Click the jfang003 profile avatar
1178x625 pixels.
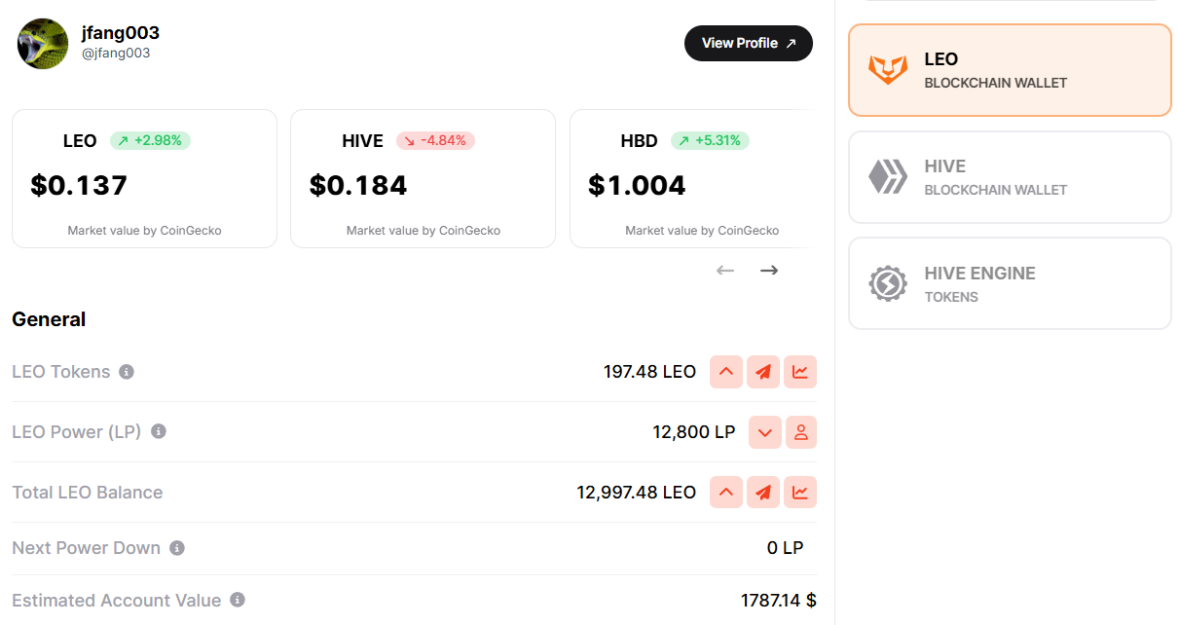point(43,44)
